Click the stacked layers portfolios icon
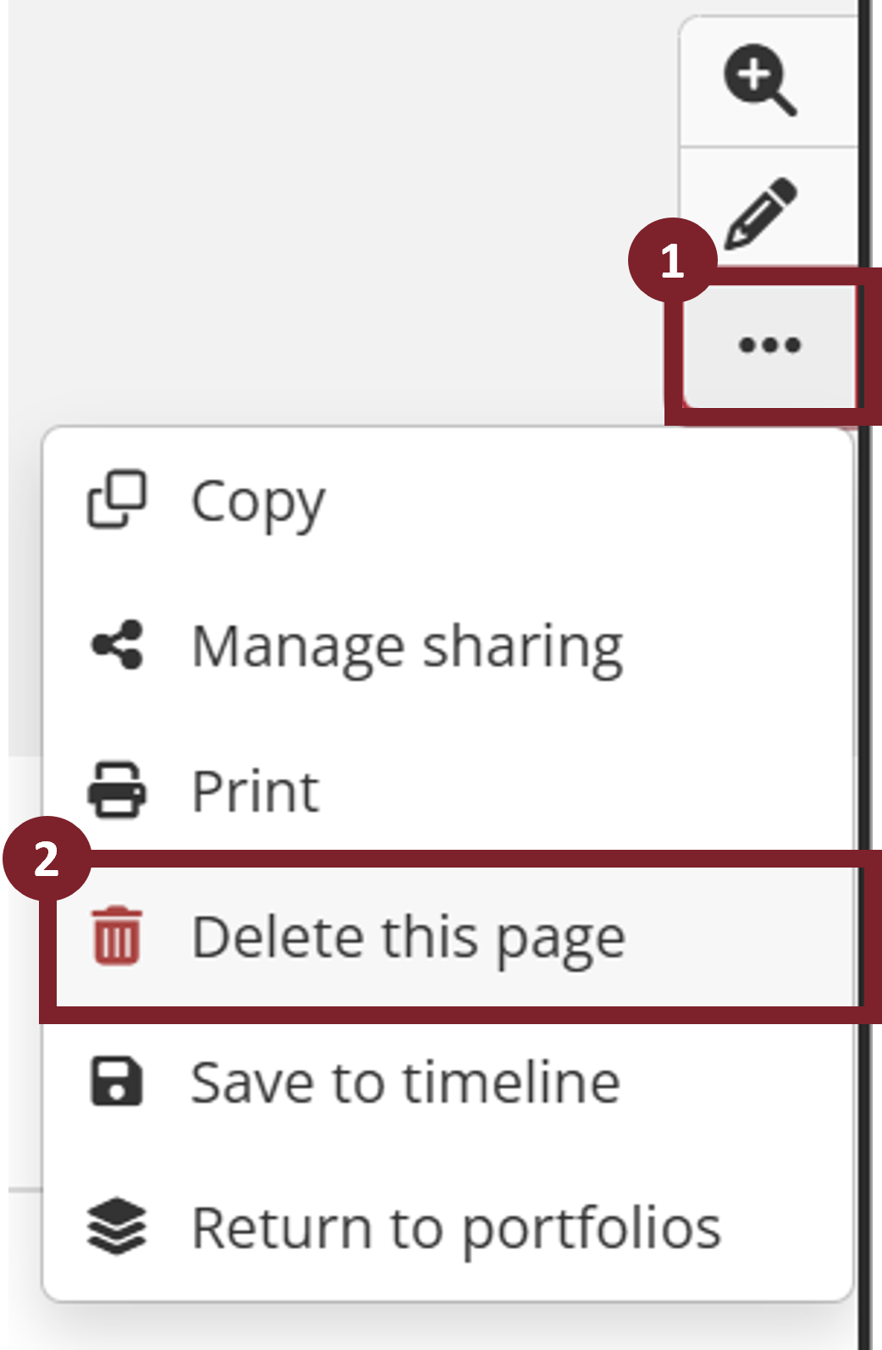The image size is (882, 1350). click(117, 1226)
